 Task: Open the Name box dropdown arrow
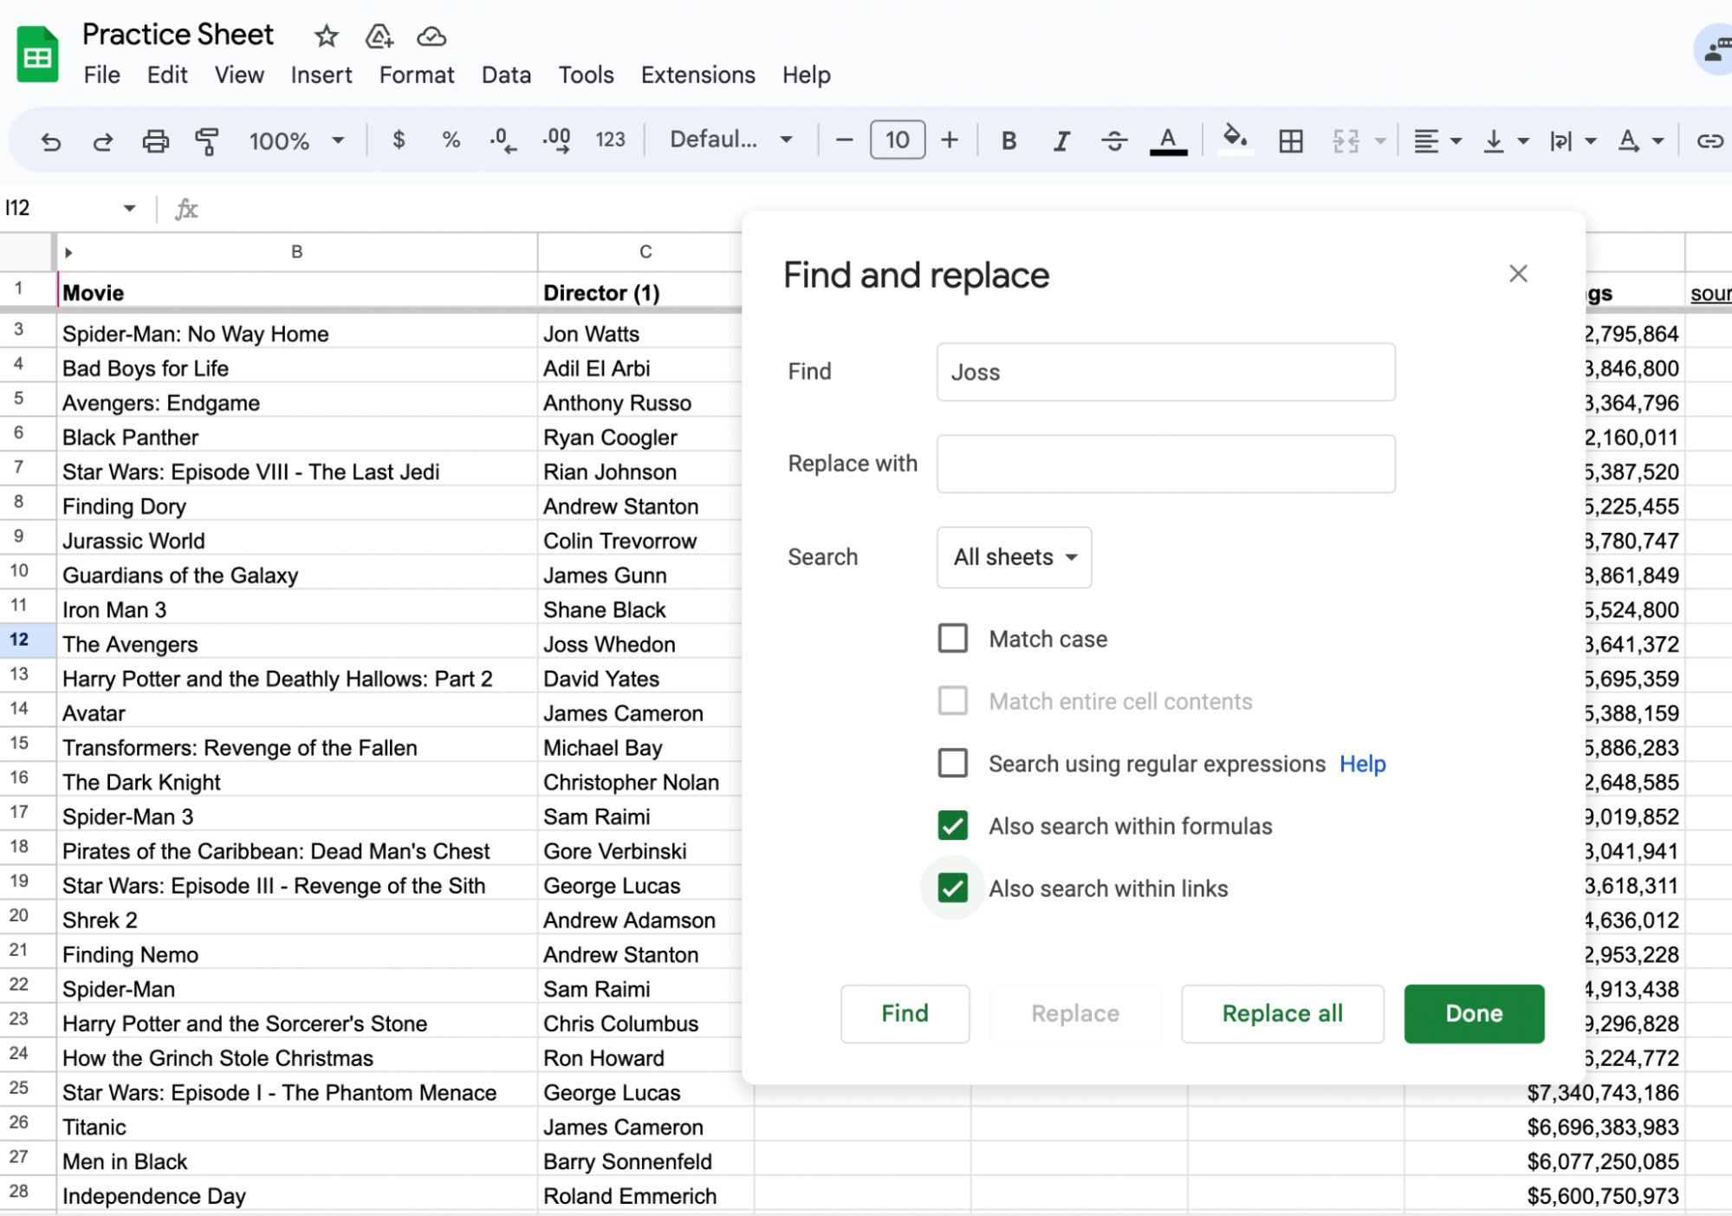click(129, 208)
